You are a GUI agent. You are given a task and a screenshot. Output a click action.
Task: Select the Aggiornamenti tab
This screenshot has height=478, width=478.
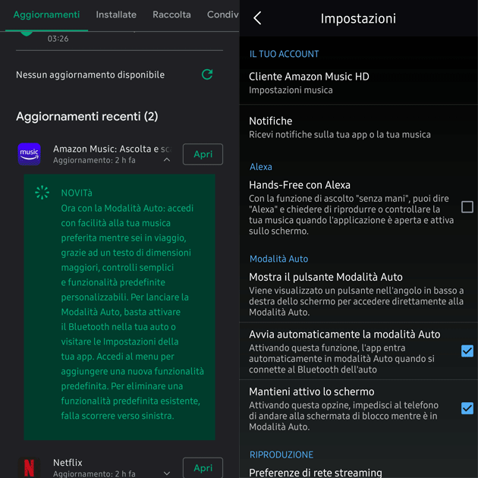46,14
